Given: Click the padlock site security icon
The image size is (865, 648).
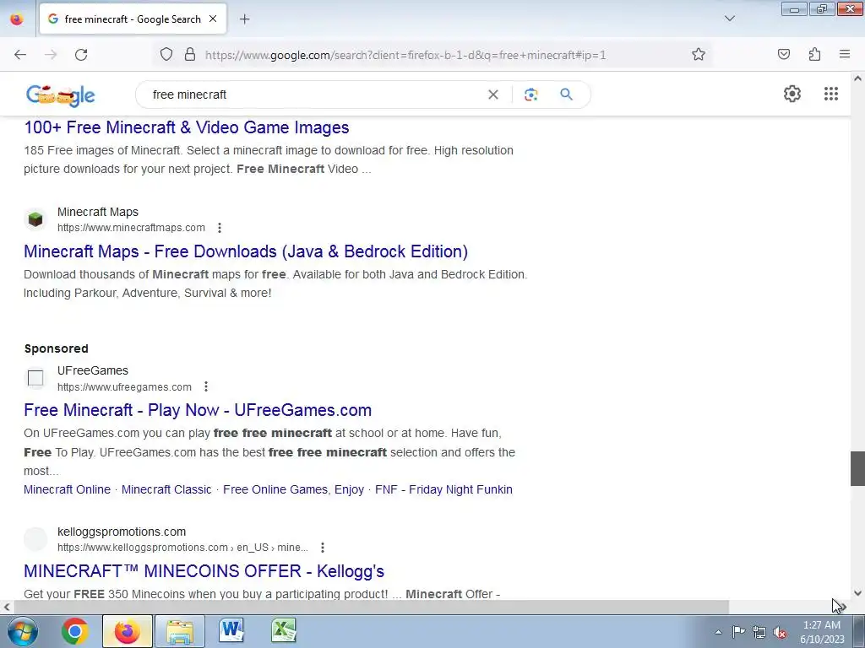Looking at the screenshot, I should [190, 55].
